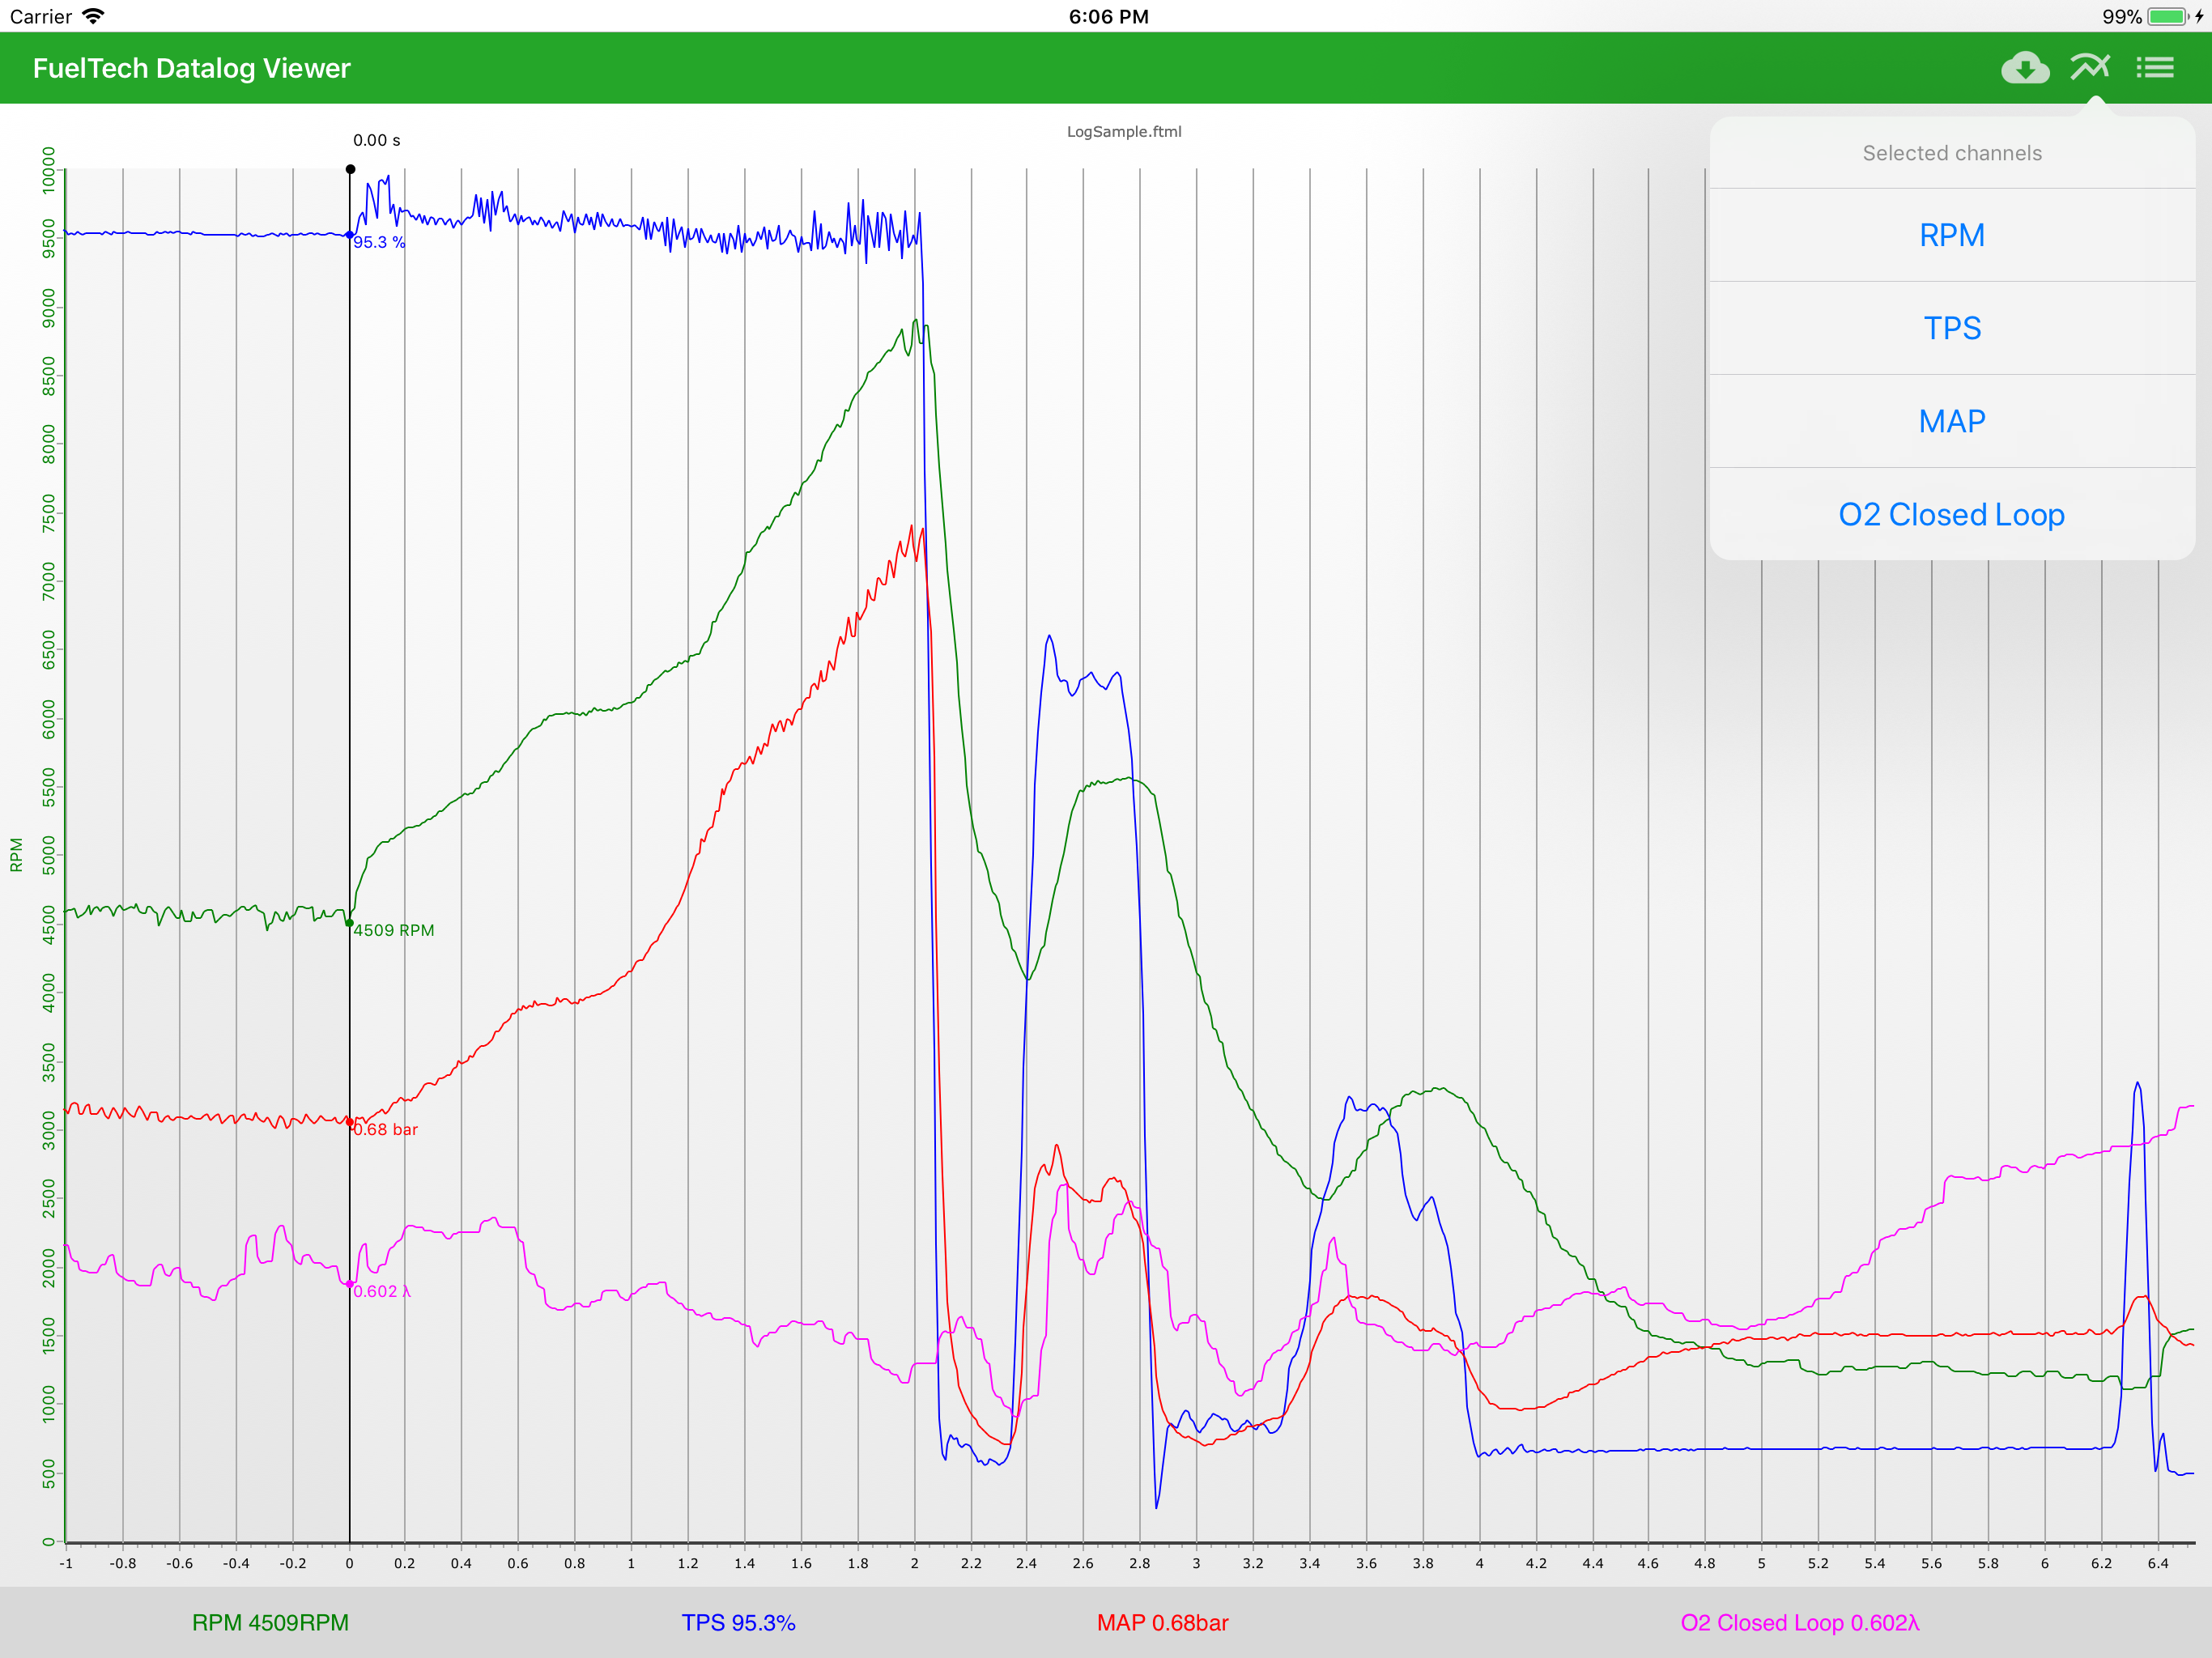The height and width of the screenshot is (1658, 2212).
Task: Tap the cloud download icon
Action: pyautogui.click(x=2024, y=68)
